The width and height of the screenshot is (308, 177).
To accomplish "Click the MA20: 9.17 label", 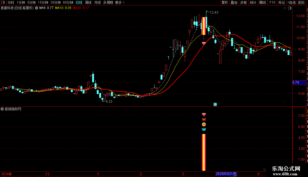I will pos(81,8).
